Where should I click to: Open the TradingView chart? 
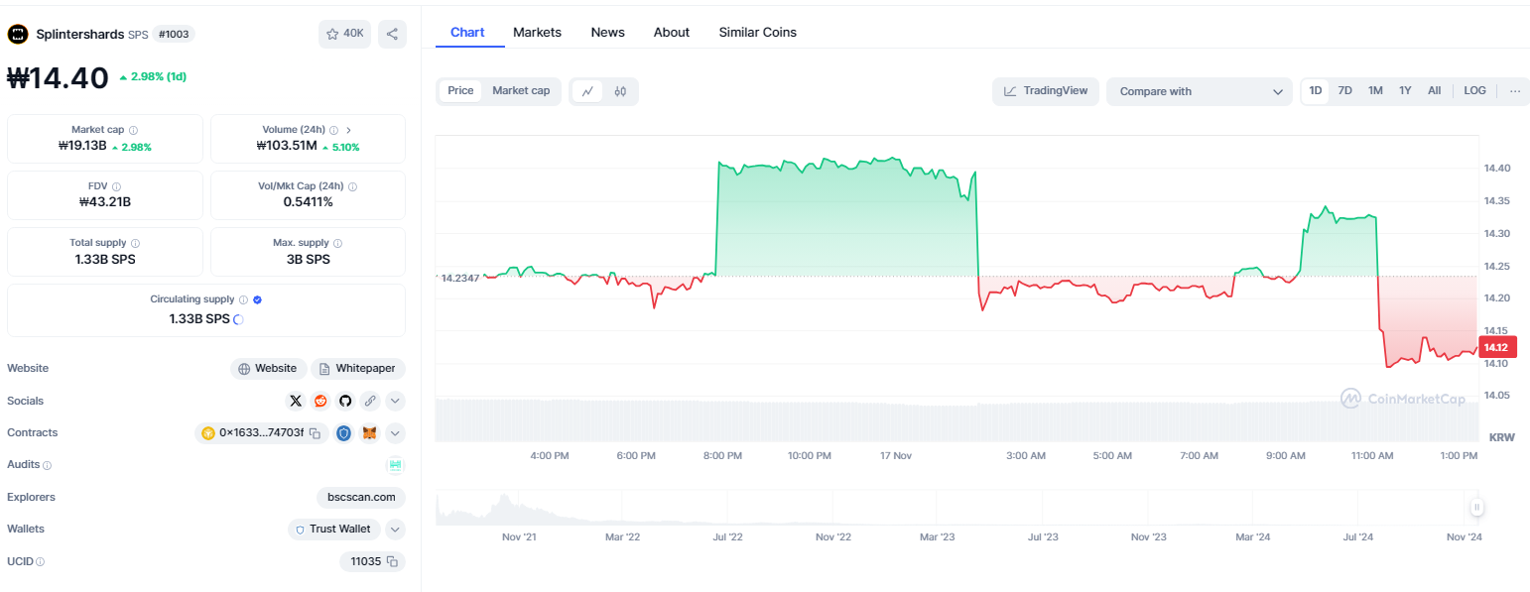click(x=1046, y=91)
